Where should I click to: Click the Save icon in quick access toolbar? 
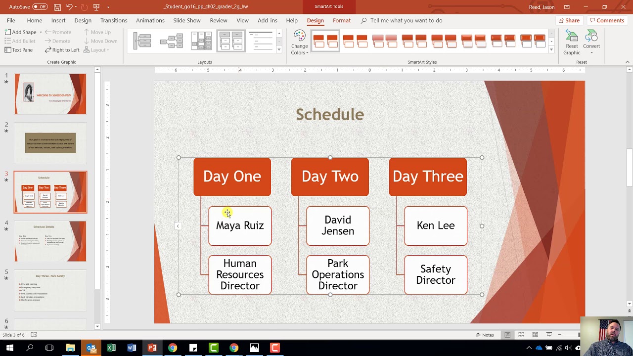(x=57, y=7)
